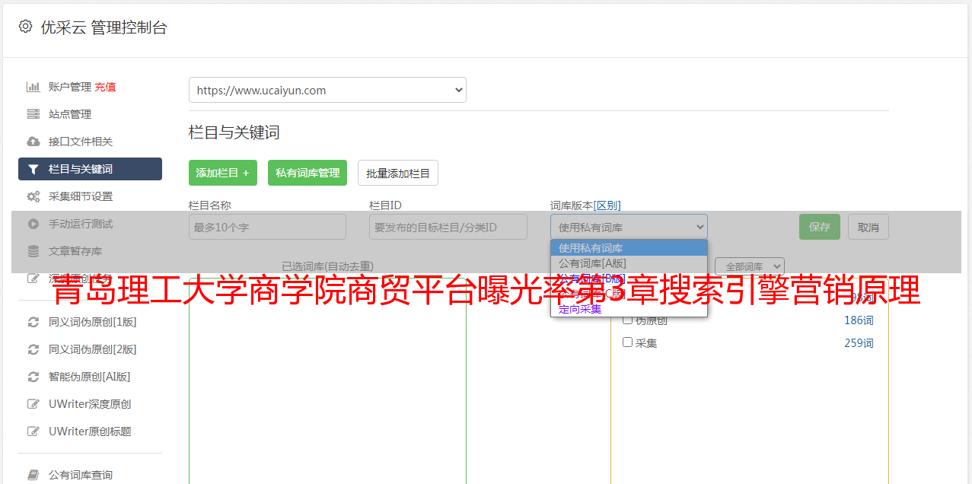Click the edit icon for UWriter深度原创
Image resolution: width=972 pixels, height=484 pixels.
coord(33,404)
